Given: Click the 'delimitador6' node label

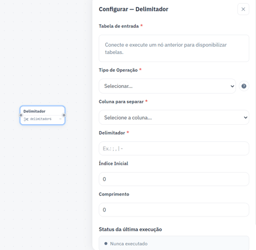Looking at the screenshot, I should pos(41,119).
